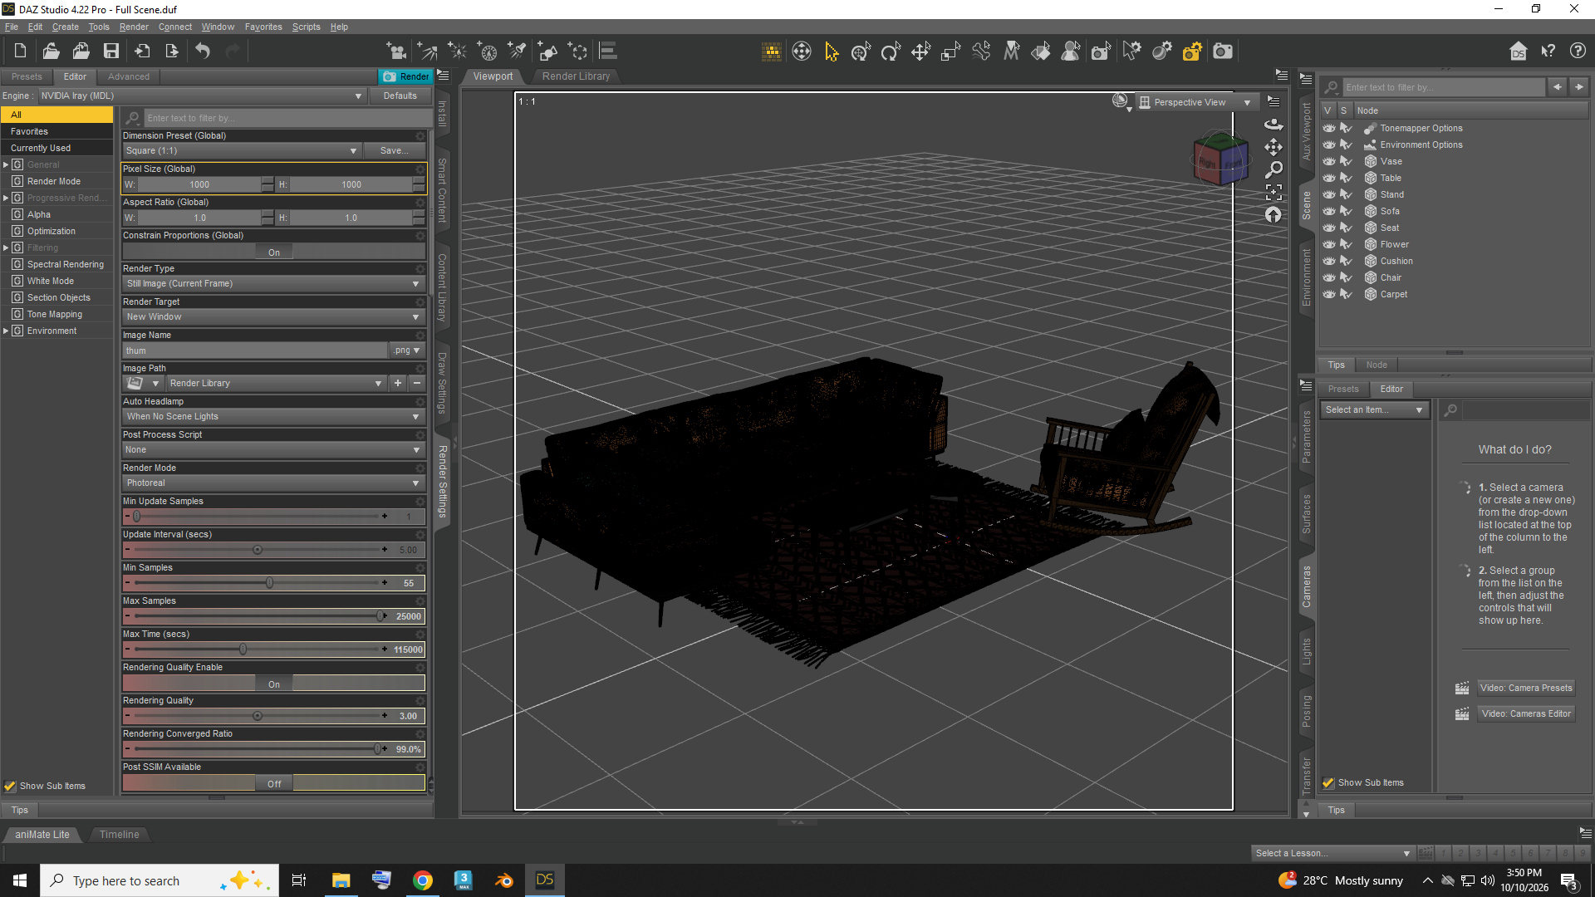Click the Update Interval slider handle

[258, 550]
